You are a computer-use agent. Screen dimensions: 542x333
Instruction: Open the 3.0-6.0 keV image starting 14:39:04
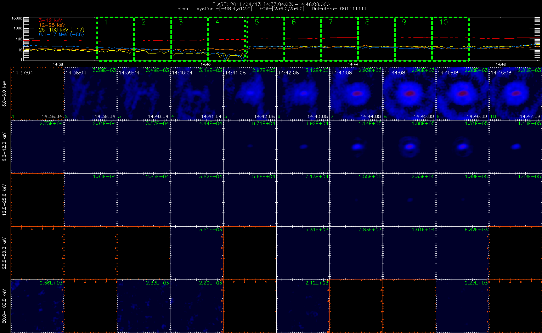[143, 93]
